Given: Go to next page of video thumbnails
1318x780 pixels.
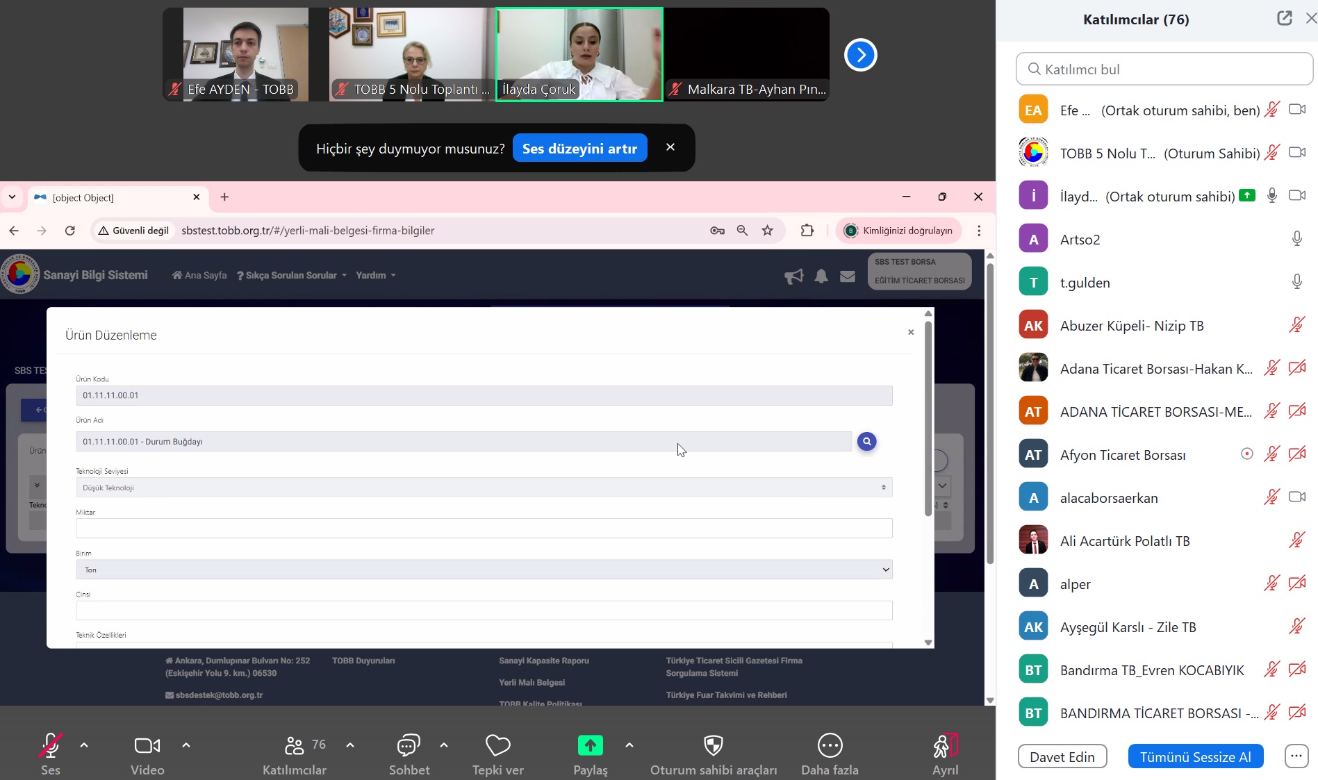Looking at the screenshot, I should [x=860, y=54].
